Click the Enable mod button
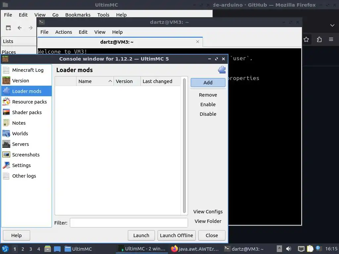Screen dimensions: 339x254 click(x=208, y=104)
